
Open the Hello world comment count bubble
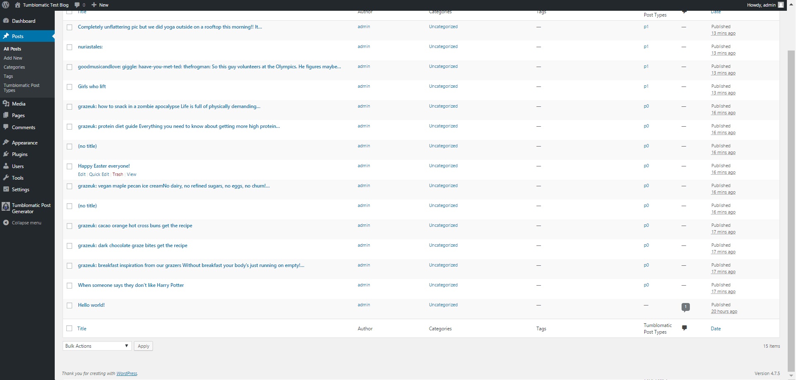pyautogui.click(x=685, y=307)
